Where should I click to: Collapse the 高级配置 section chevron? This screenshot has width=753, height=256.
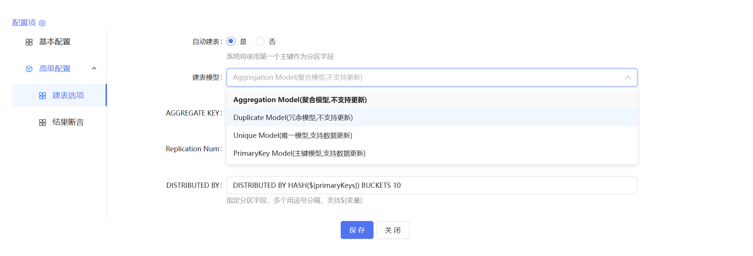[94, 69]
